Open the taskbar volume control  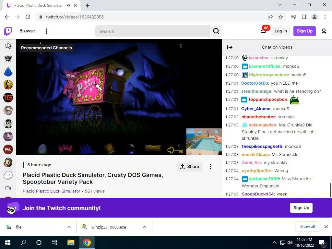coord(290,243)
